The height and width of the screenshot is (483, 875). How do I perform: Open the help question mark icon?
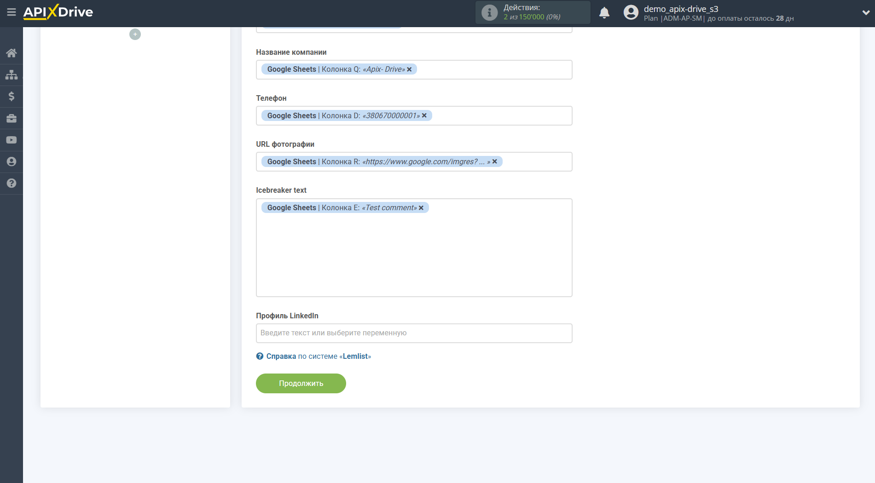12,183
